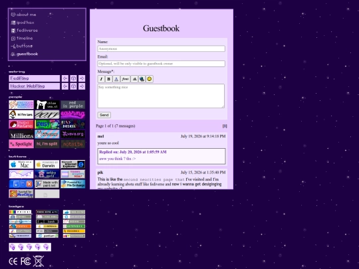Viewport: 359px width, 269px height.
Task: Focus the Email input field
Action: pyautogui.click(x=161, y=64)
